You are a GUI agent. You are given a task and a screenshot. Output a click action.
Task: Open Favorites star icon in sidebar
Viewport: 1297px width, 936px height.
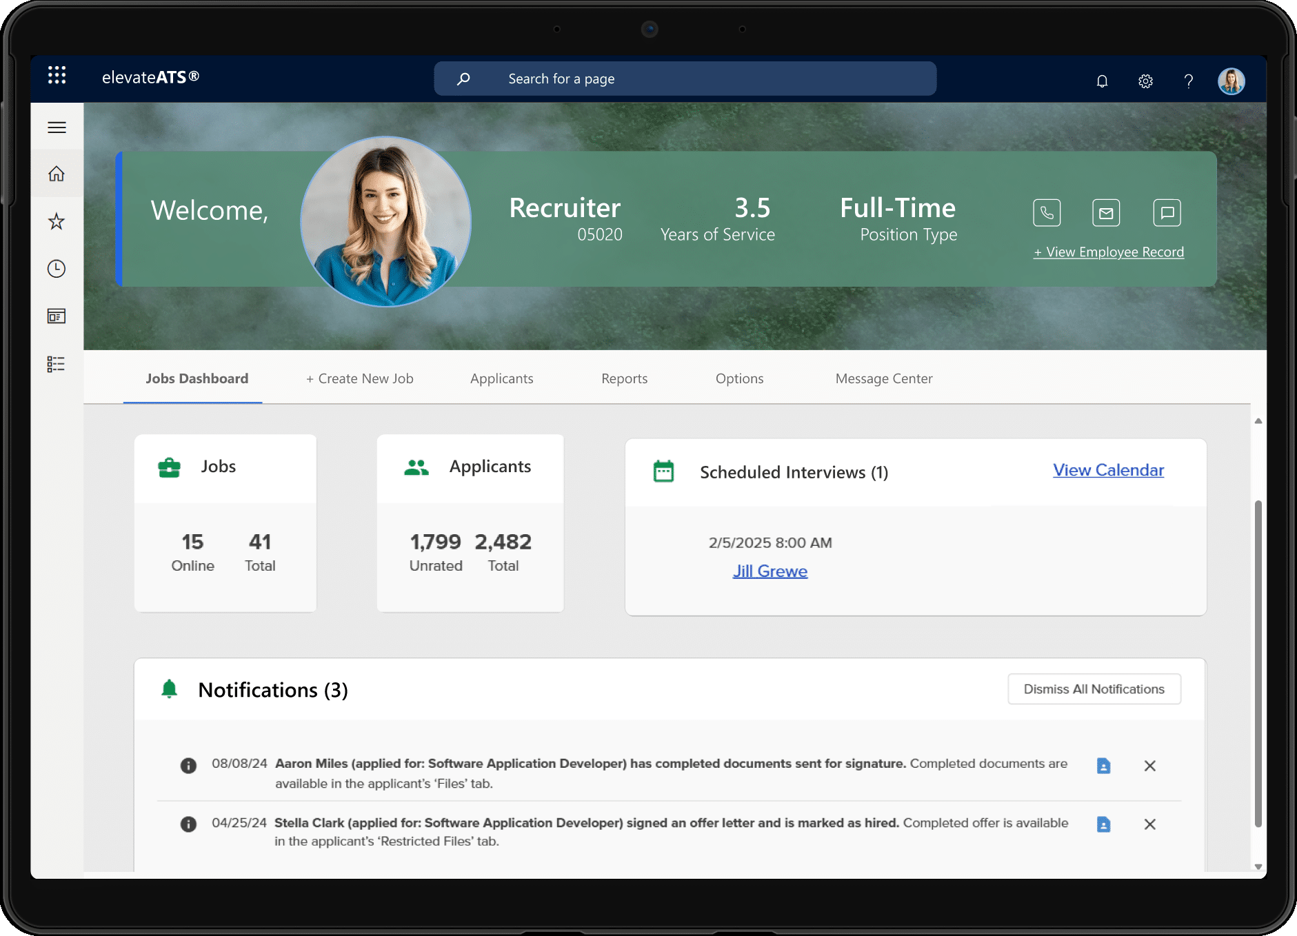[x=57, y=221]
